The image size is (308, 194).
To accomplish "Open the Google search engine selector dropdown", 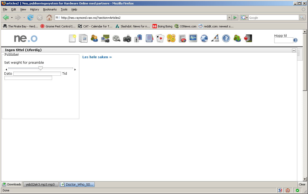I will pos(244,18).
